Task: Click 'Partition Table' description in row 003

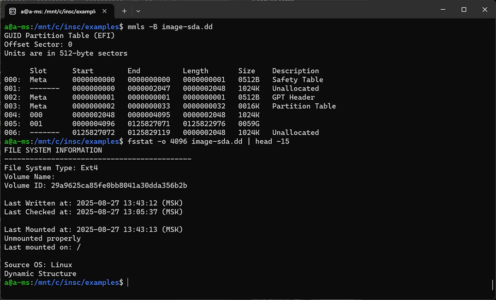Action: point(304,106)
